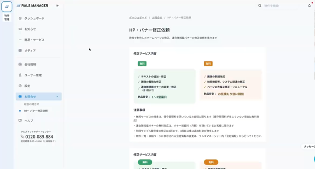
Task: Click the 物件管理 app icon
Action: (7, 7)
